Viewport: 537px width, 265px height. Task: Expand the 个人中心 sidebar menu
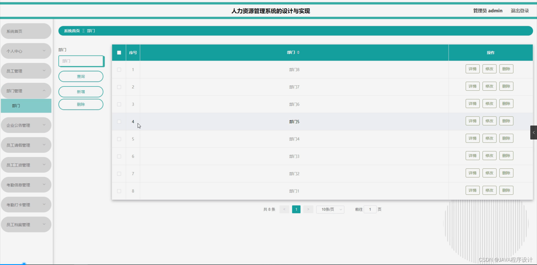click(26, 51)
